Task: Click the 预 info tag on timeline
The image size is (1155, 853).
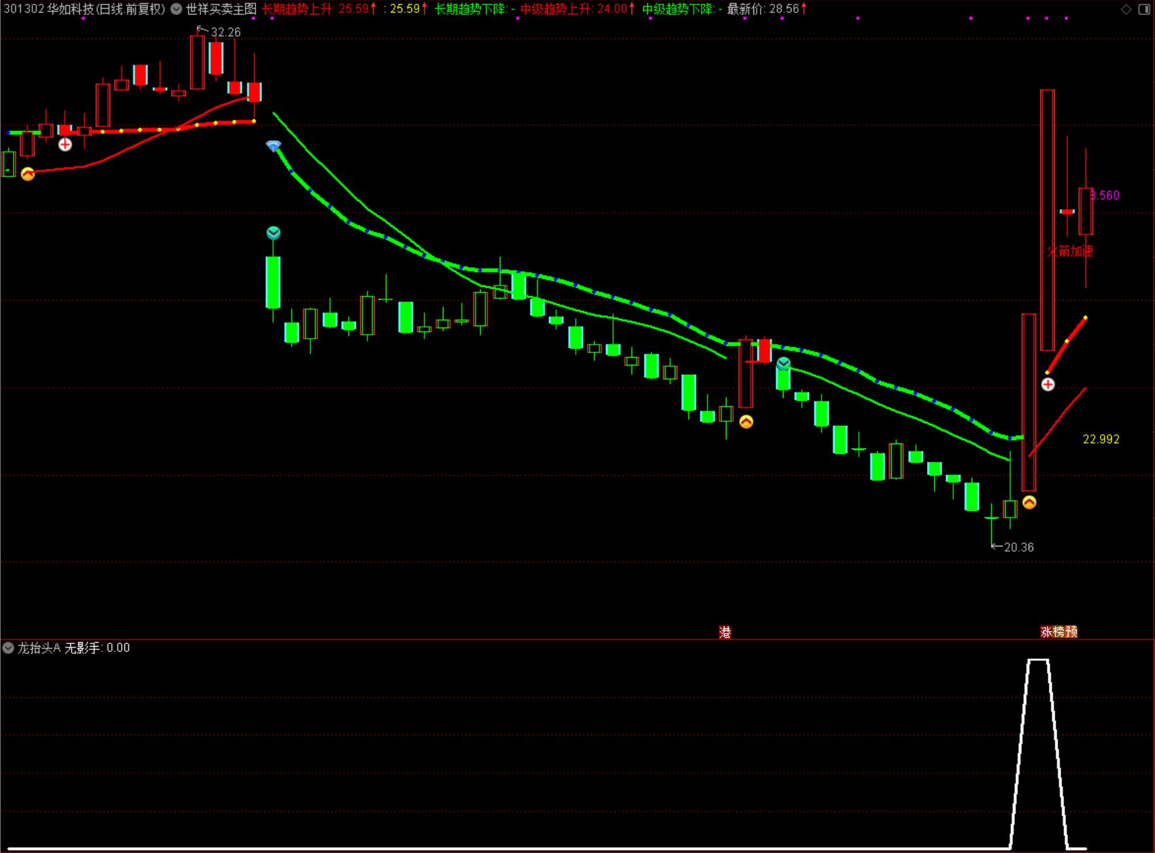Action: (x=1071, y=632)
